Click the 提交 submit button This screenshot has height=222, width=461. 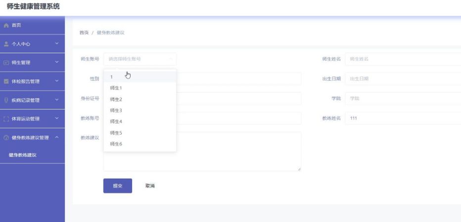point(118,185)
